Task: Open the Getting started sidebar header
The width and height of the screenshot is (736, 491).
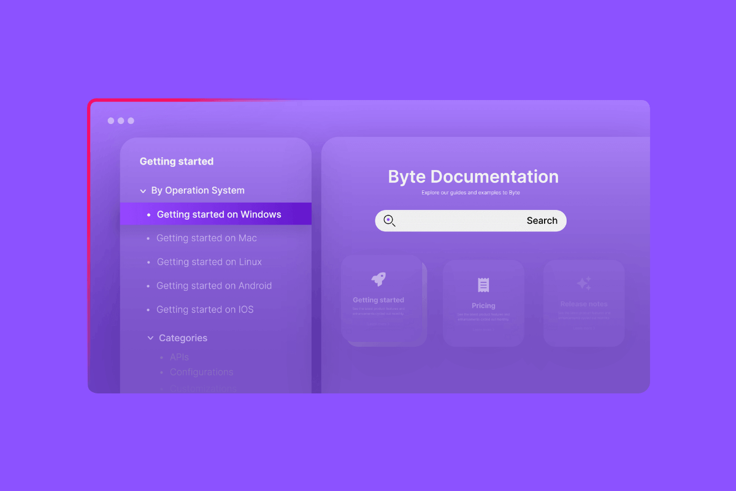Action: click(x=176, y=161)
